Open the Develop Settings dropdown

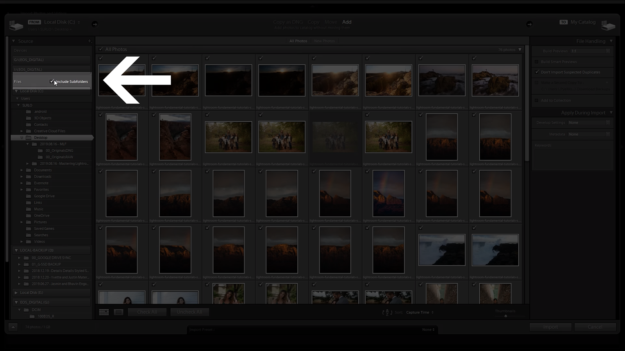click(587, 122)
